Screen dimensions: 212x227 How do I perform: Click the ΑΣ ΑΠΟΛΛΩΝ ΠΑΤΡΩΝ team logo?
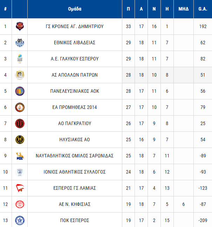coord(20,75)
